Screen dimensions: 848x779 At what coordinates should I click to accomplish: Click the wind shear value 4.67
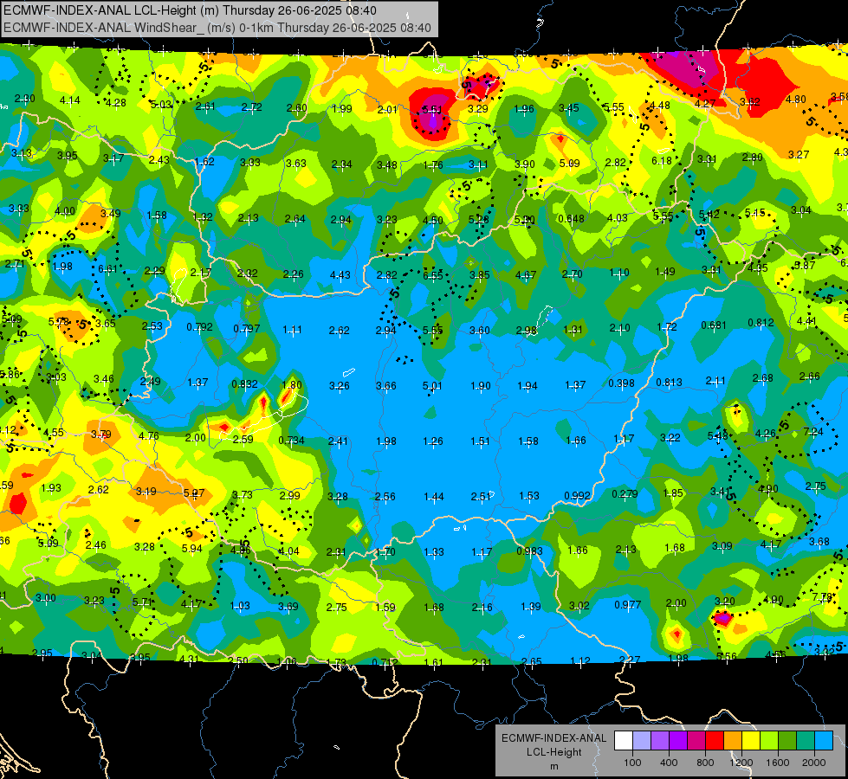pyautogui.click(x=526, y=275)
